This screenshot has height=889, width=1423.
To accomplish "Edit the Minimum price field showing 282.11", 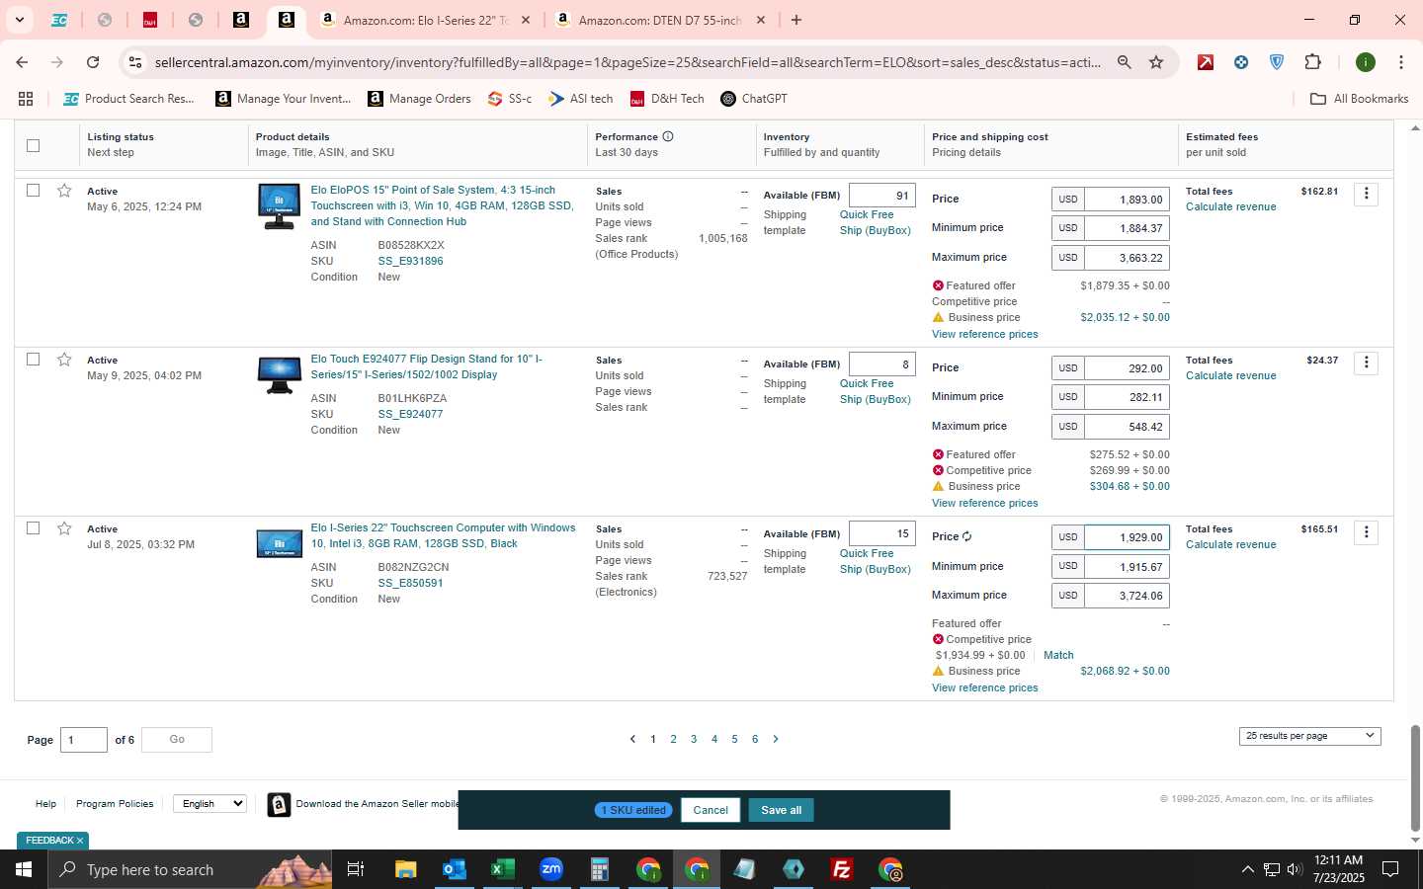I will click(1127, 397).
